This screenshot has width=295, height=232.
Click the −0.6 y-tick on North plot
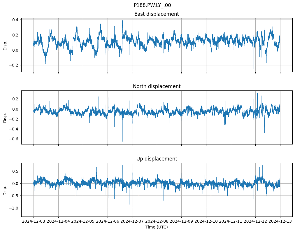(14, 139)
